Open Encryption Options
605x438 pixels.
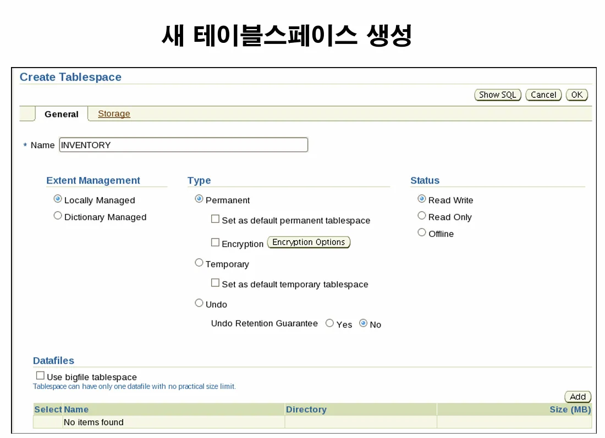click(309, 242)
